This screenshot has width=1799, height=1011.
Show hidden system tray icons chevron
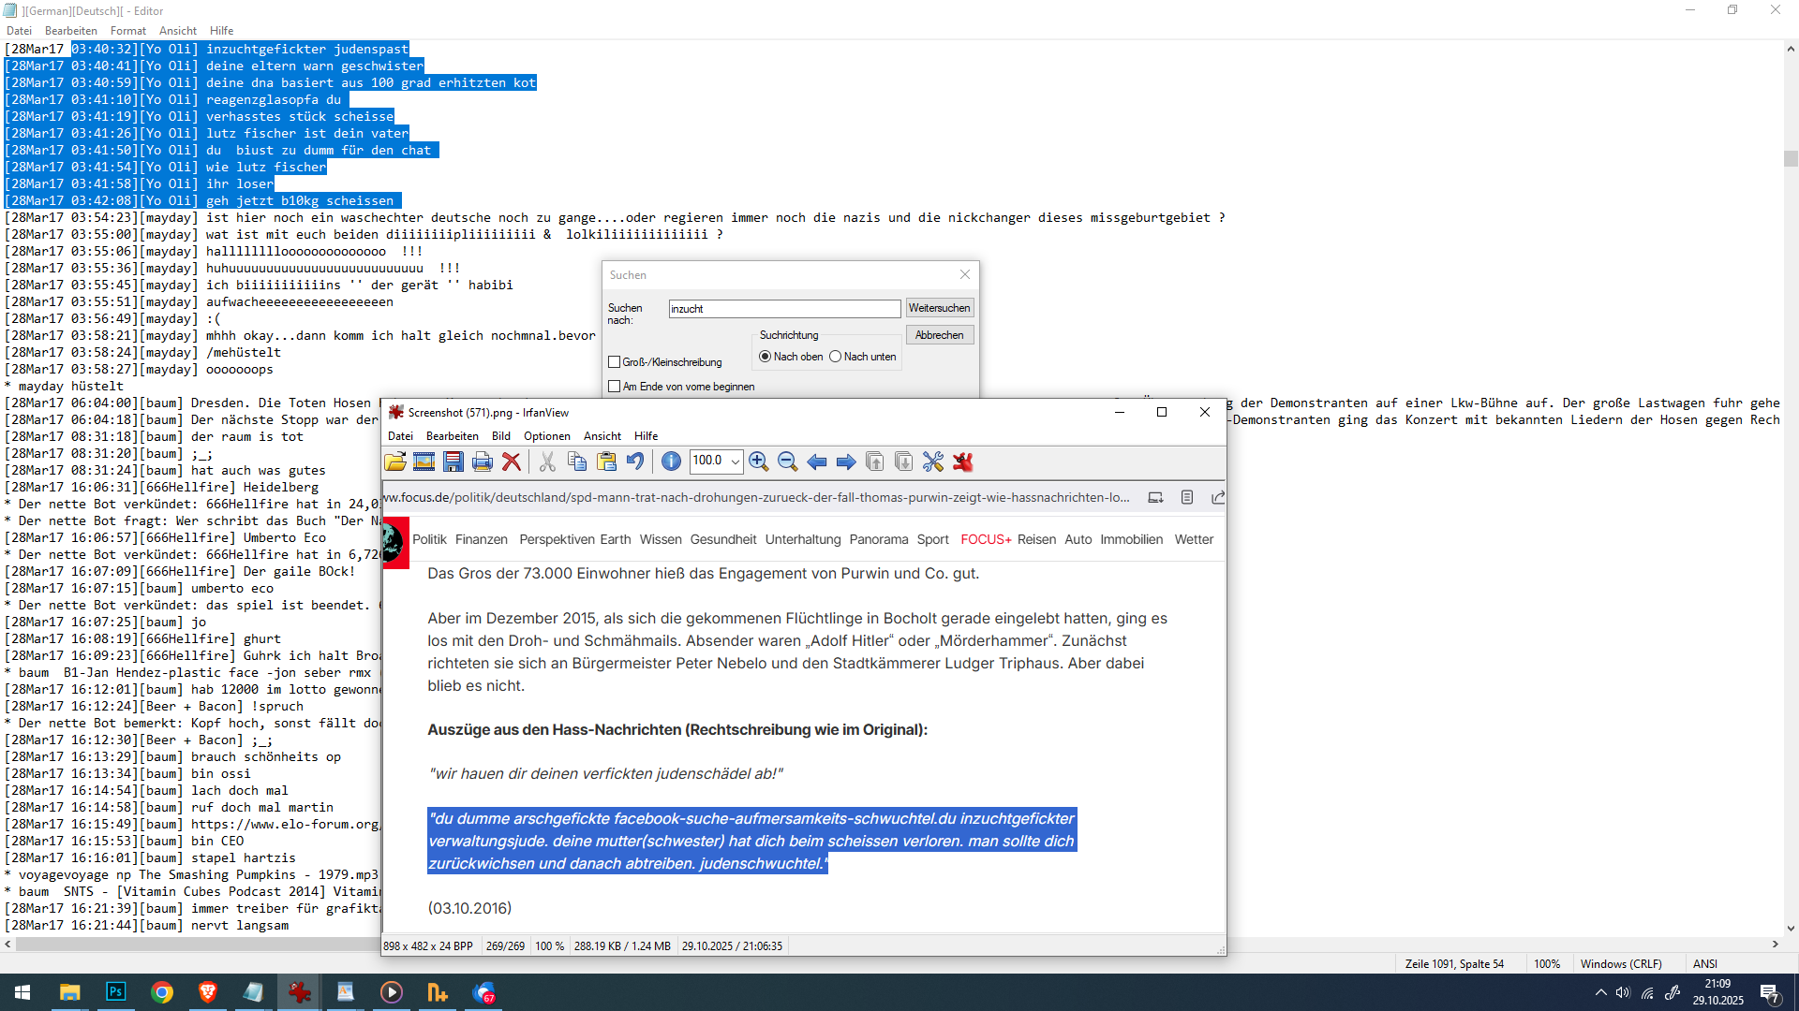1600,993
